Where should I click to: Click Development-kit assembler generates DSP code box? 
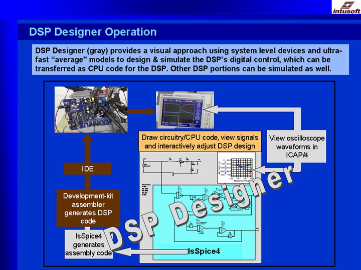click(x=88, y=208)
